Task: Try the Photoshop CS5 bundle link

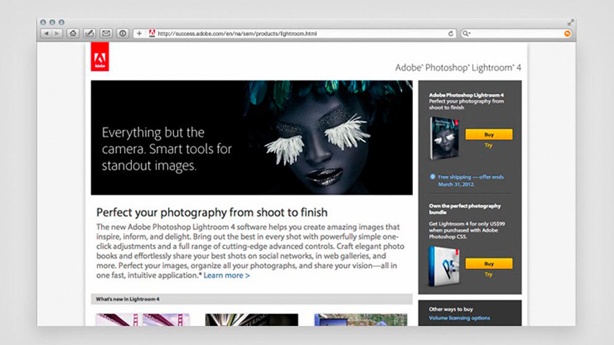Action: pos(488,275)
